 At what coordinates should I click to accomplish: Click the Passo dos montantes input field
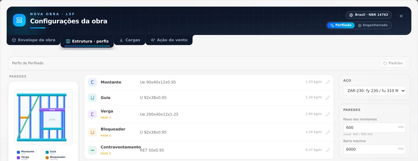click(x=374, y=127)
